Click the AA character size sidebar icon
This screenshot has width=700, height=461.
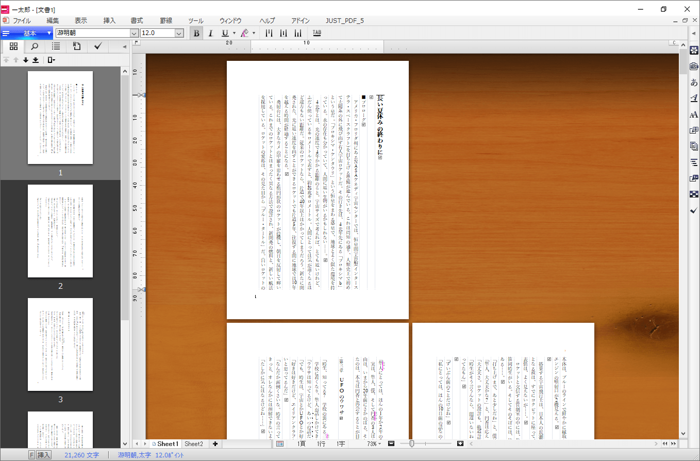tap(694, 114)
